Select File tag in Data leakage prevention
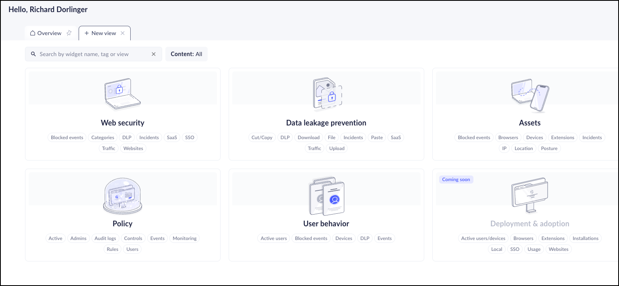619x286 pixels. [331, 138]
